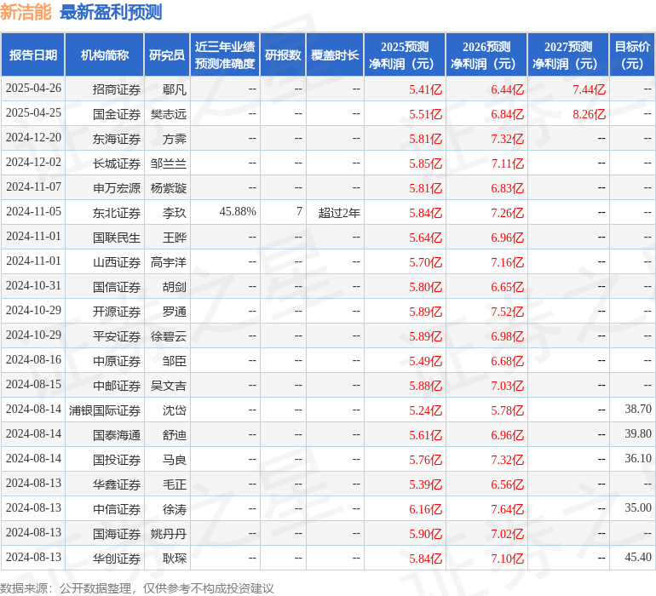Image resolution: width=656 pixels, height=596 pixels.
Task: Click the 最新盈利预测 heading
Action: [111, 13]
